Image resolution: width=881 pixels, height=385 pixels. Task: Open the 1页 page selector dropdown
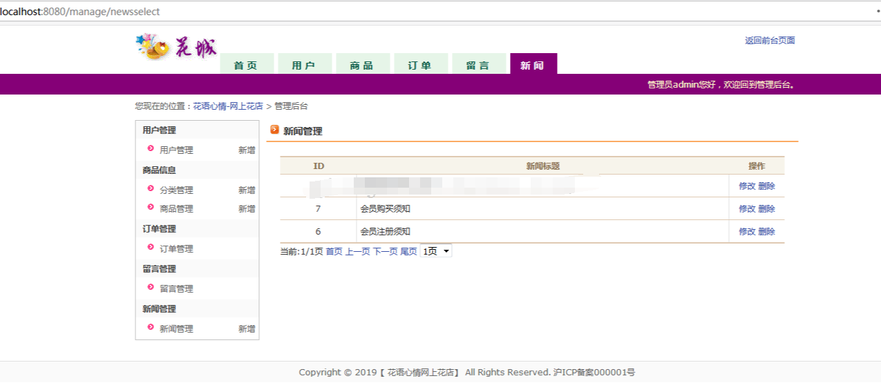point(436,252)
